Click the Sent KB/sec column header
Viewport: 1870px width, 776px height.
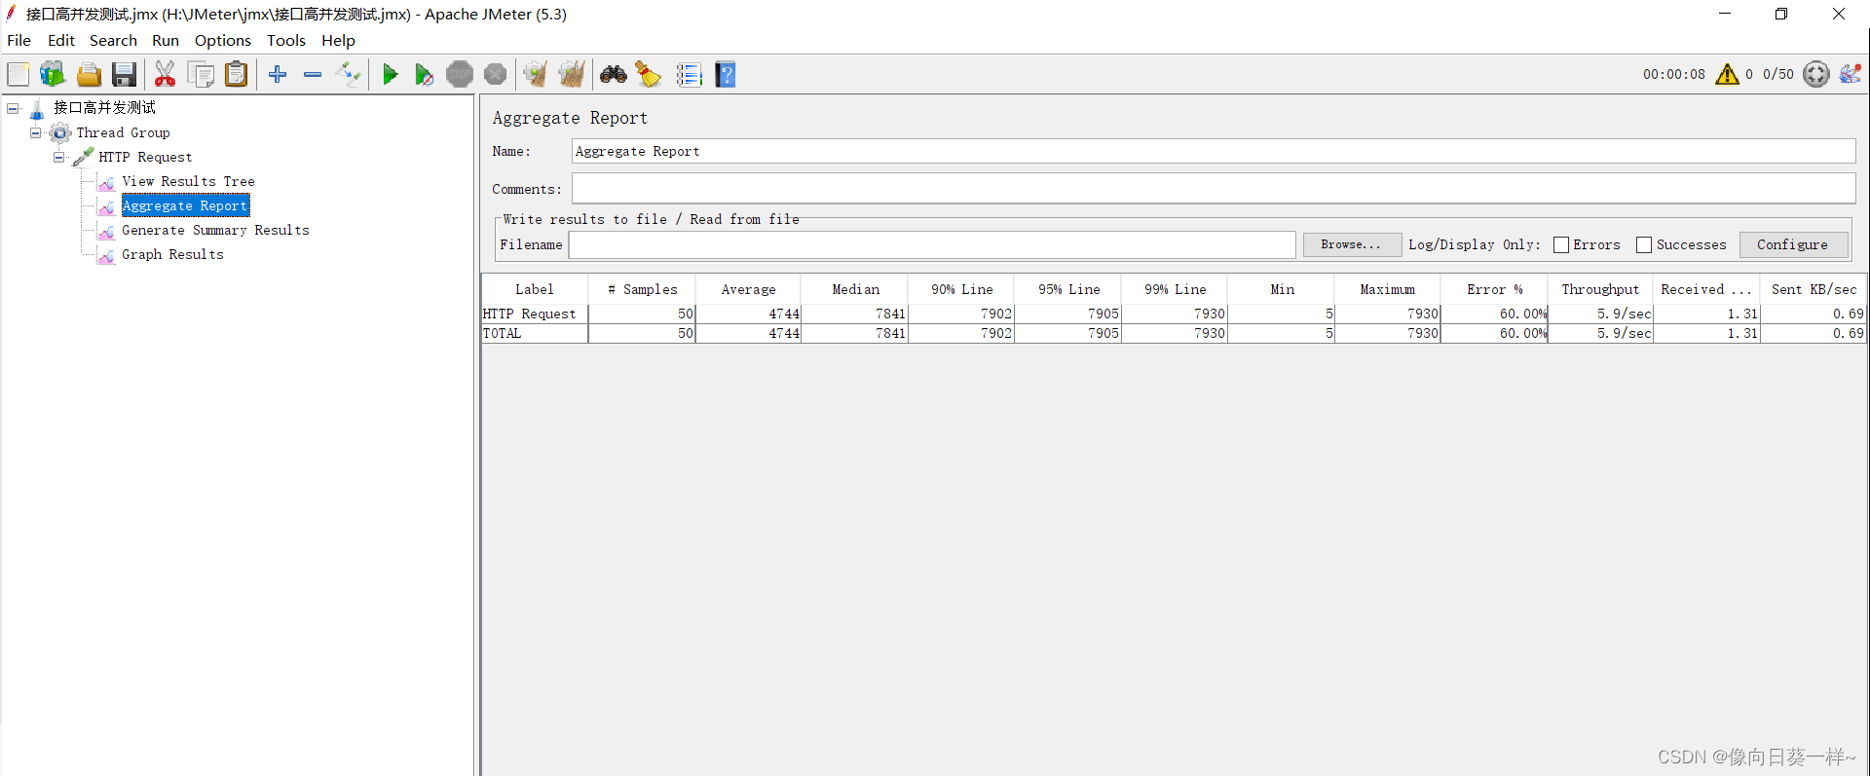1814,289
